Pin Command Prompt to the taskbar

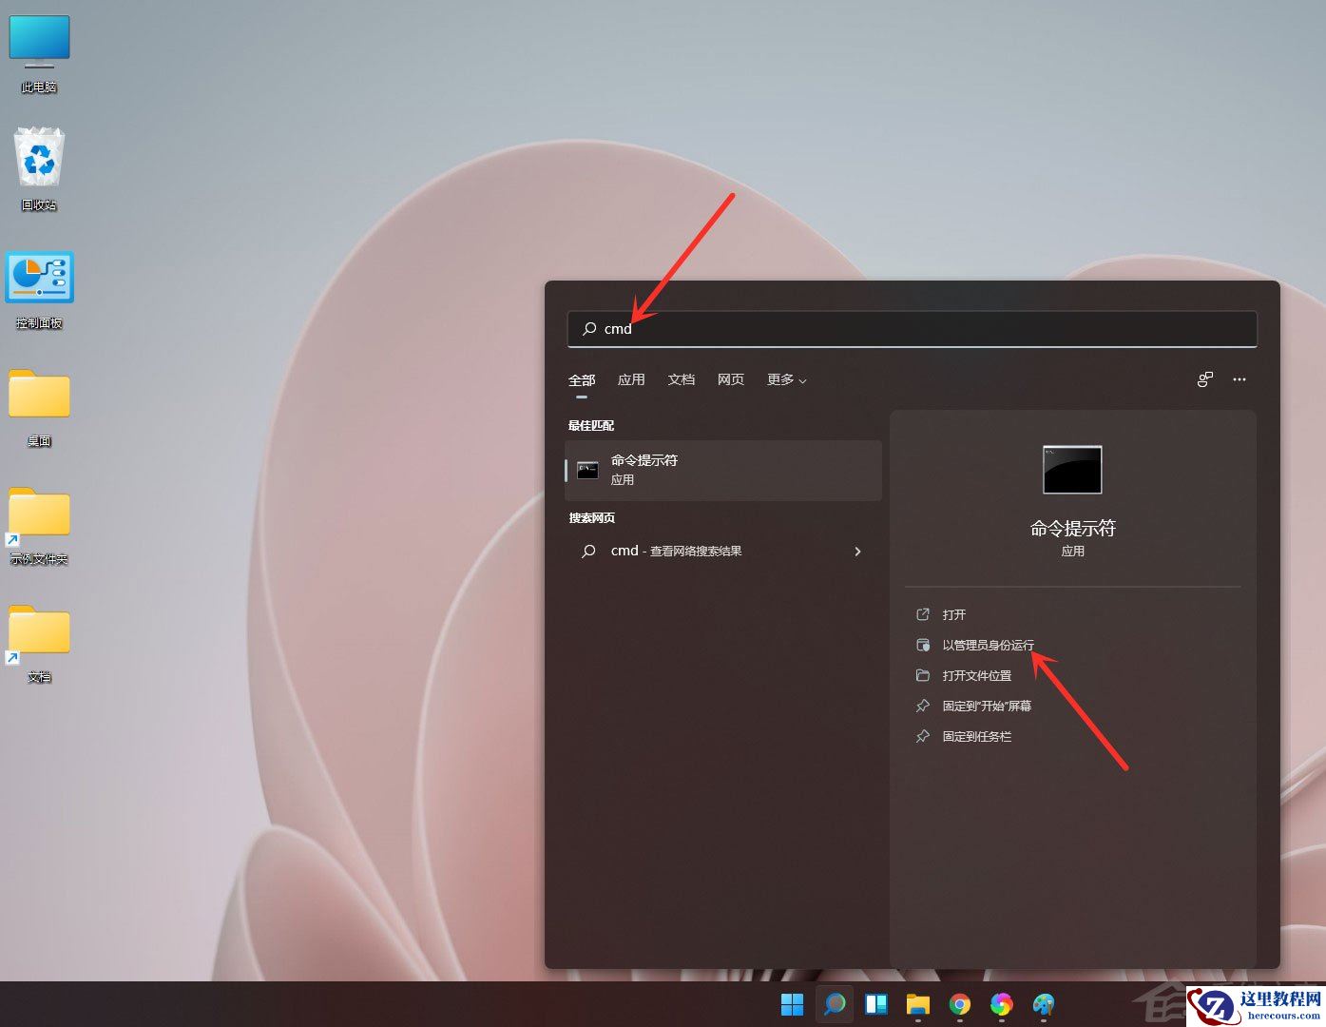point(976,736)
